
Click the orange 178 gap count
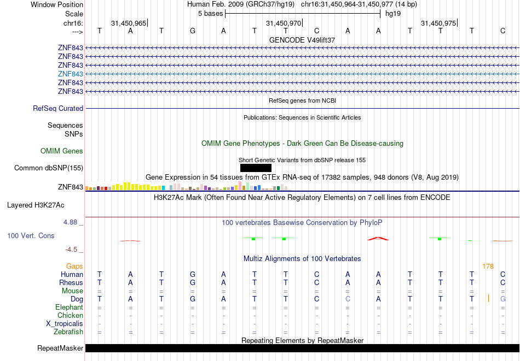[x=488, y=267]
